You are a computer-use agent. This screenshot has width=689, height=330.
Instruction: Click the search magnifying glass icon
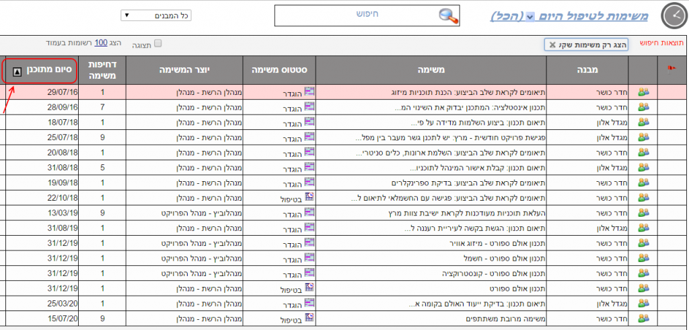447,15
